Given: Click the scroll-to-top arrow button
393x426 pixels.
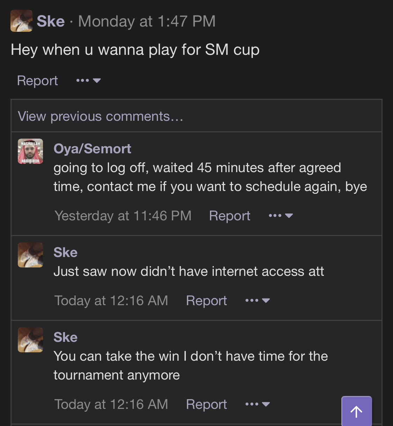Looking at the screenshot, I should point(356,411).
